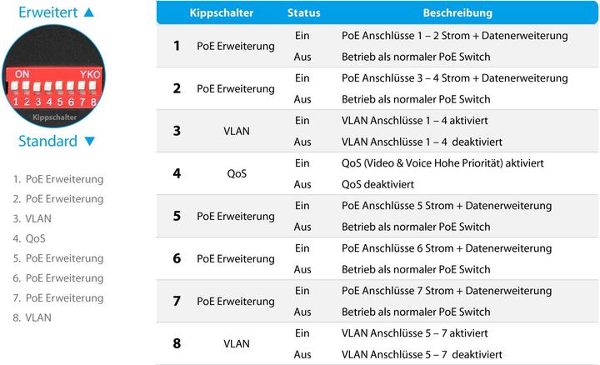Toggle DIP switch number 1
The height and width of the screenshot is (365, 600).
click(14, 87)
